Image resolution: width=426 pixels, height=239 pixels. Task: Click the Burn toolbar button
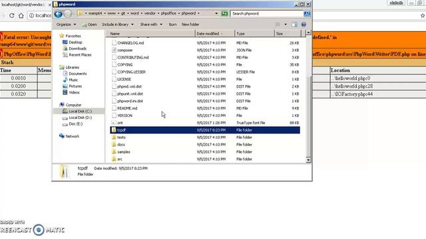[x=172, y=25]
